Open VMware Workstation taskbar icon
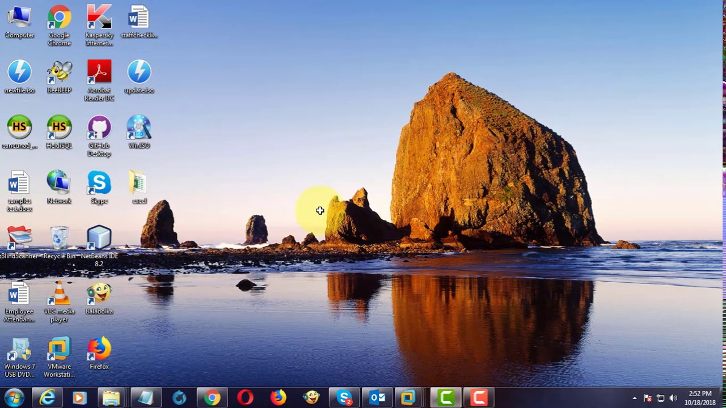Image resolution: width=726 pixels, height=408 pixels. [410, 397]
